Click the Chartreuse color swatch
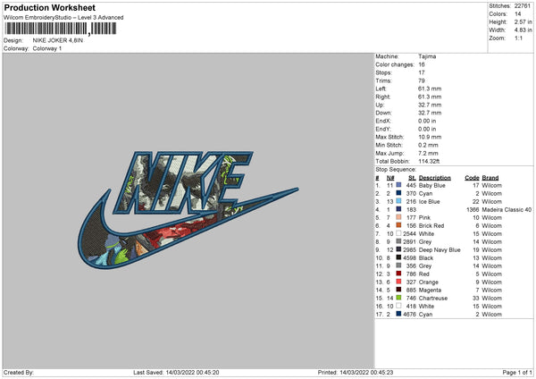This screenshot has height=379, width=536. pos(398,298)
